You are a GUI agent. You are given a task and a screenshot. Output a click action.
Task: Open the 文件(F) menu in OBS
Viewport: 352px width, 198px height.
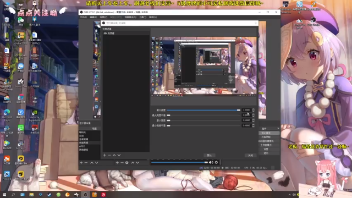tap(83, 17)
